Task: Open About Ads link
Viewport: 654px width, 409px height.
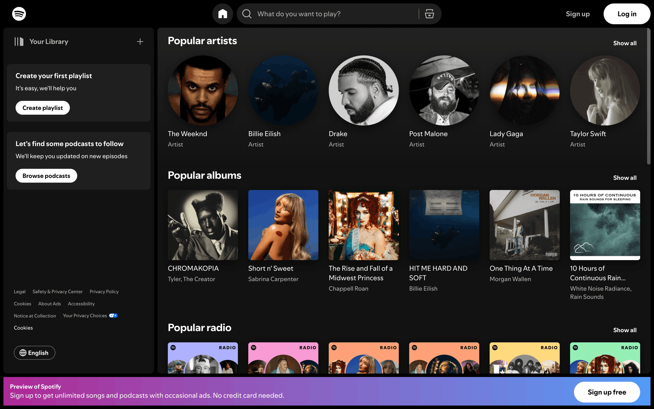Action: (49, 304)
